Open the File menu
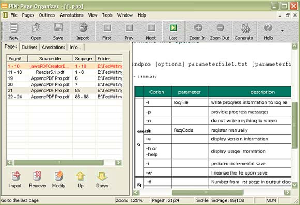The height and width of the screenshot is (205, 300). coord(14,15)
